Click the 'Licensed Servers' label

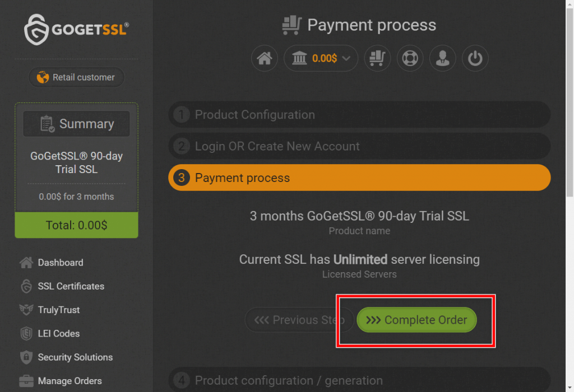359,274
